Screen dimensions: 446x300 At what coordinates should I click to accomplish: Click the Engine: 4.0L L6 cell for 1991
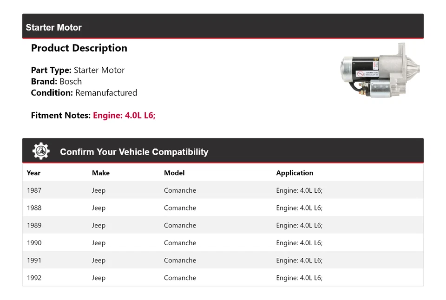coord(299,260)
